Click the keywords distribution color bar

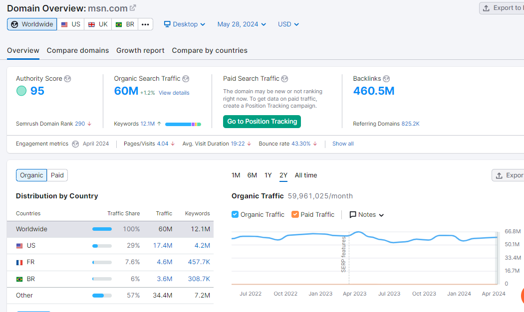pyautogui.click(x=183, y=124)
